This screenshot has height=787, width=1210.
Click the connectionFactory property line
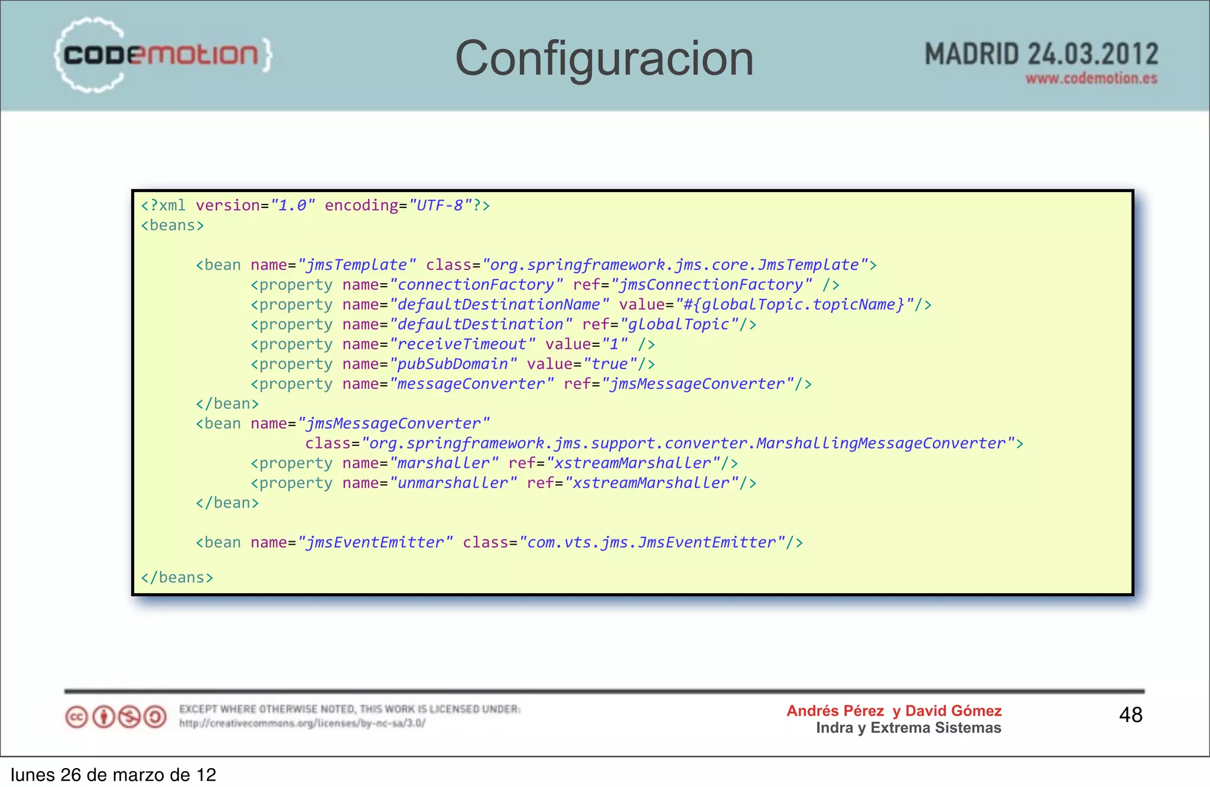545,285
